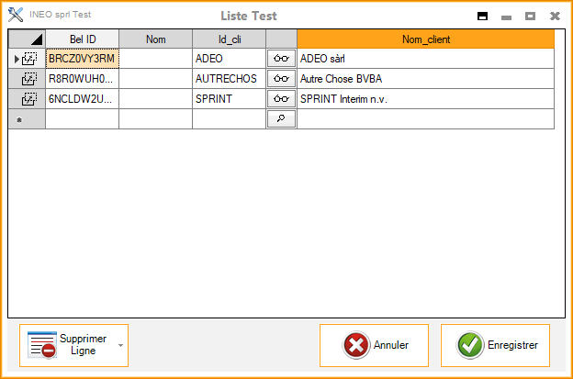Click the row header icon for BRCZ0VY3RM
The image size is (573, 379).
pyautogui.click(x=28, y=59)
